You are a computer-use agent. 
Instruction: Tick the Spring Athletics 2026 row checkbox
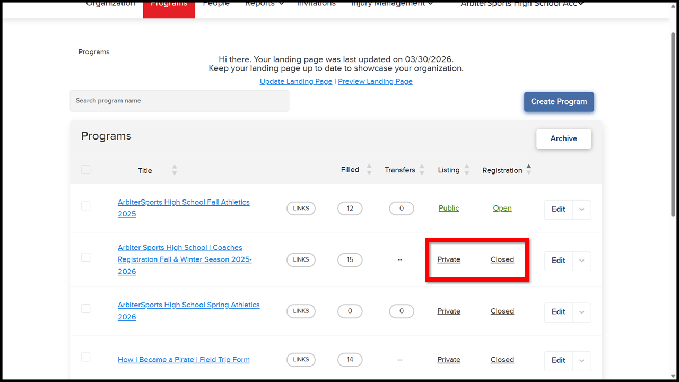[86, 309]
